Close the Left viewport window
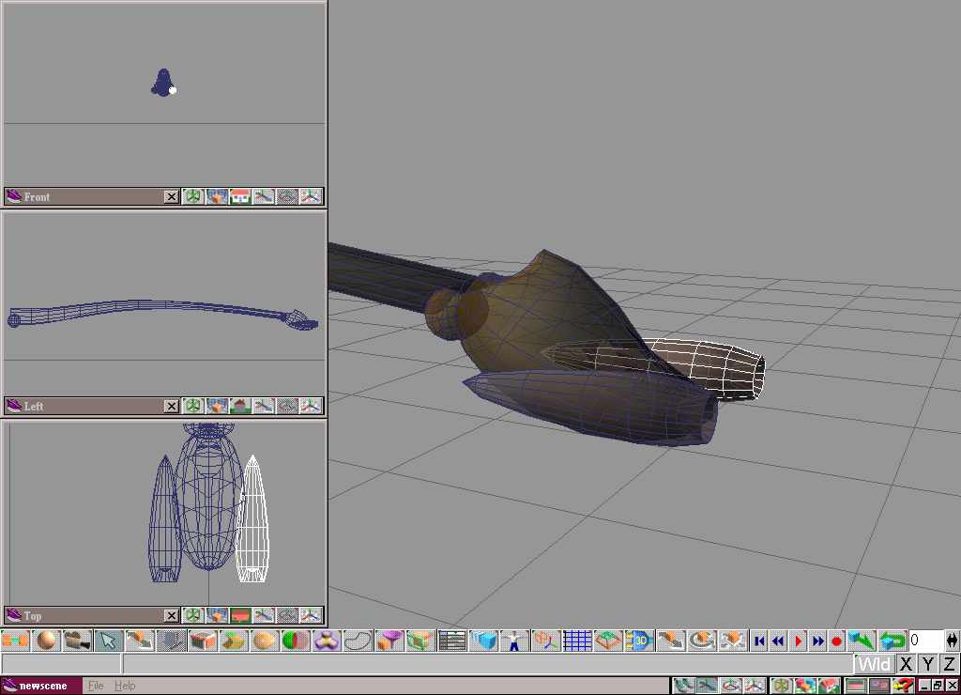The height and width of the screenshot is (695, 961). click(171, 406)
